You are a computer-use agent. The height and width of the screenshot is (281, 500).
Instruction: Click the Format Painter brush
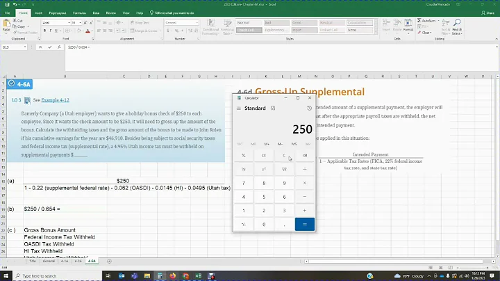click(x=25, y=33)
